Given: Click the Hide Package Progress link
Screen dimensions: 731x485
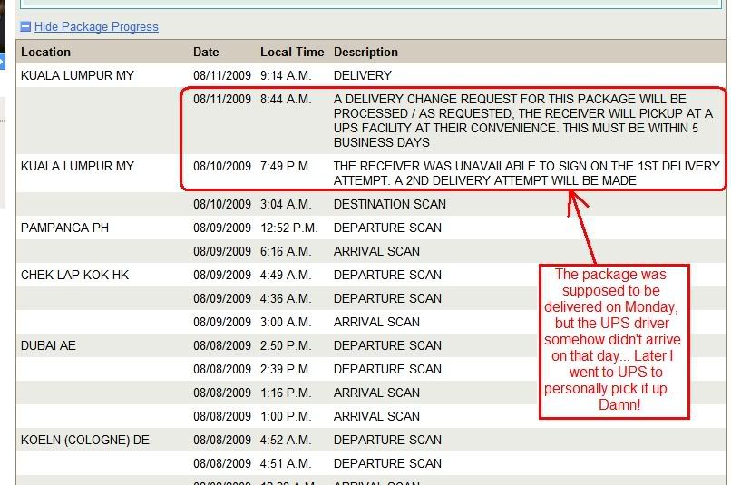Looking at the screenshot, I should [96, 27].
